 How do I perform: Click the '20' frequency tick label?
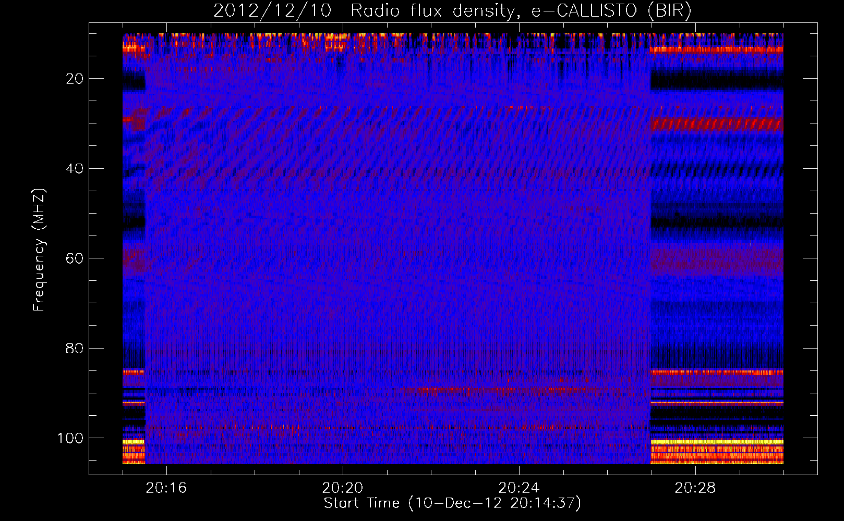(x=75, y=79)
